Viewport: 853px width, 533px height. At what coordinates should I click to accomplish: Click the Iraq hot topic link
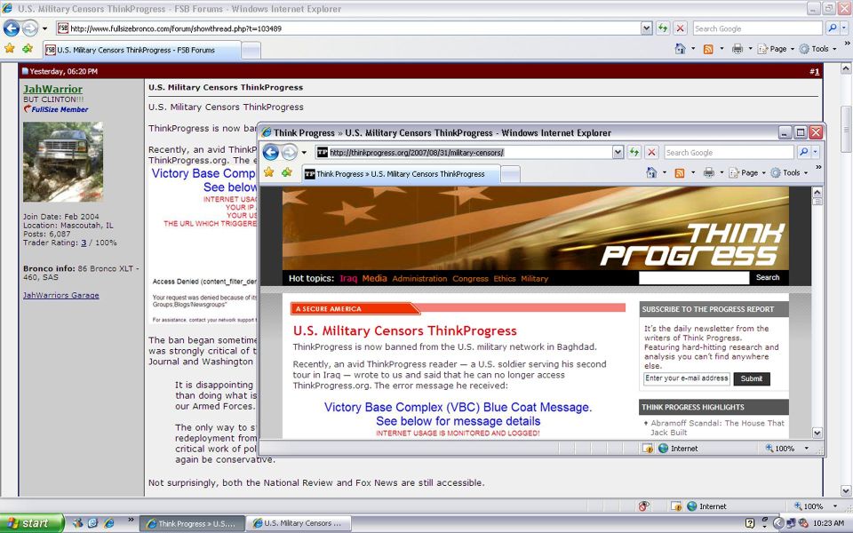coord(348,278)
